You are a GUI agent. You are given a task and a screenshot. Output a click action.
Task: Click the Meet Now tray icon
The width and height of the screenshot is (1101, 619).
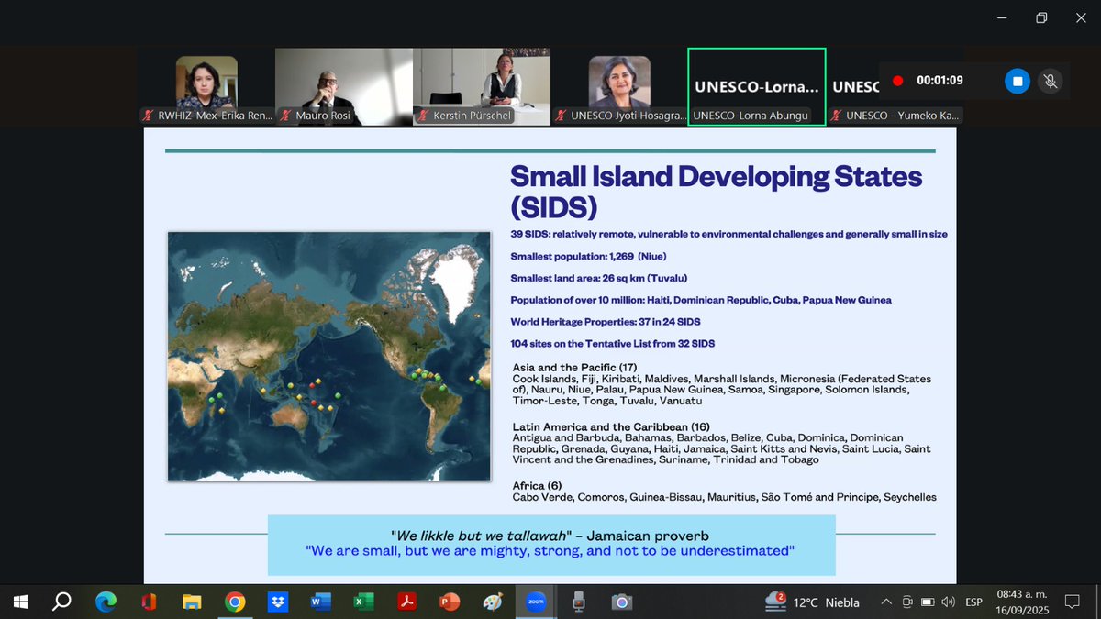[907, 602]
